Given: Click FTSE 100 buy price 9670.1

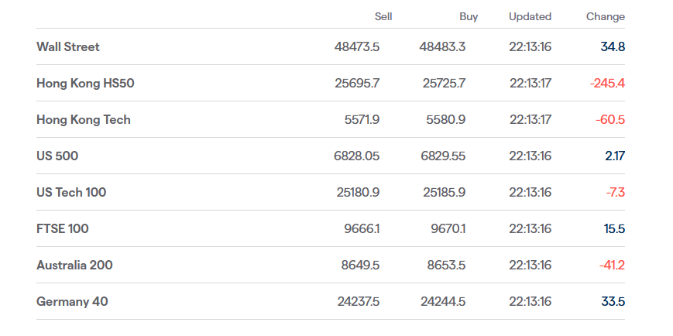Looking at the screenshot, I should coord(448,229).
